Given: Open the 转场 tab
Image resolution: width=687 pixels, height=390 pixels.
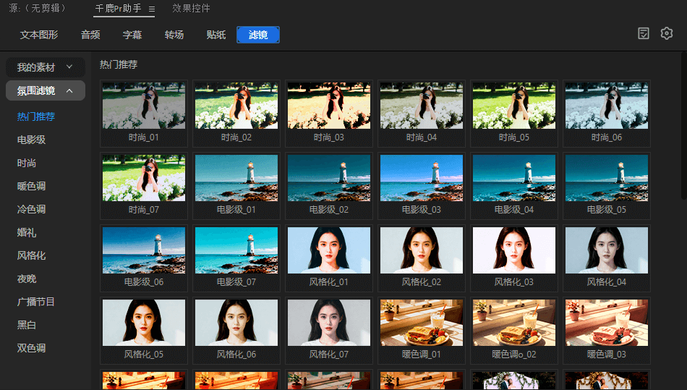Looking at the screenshot, I should point(174,35).
